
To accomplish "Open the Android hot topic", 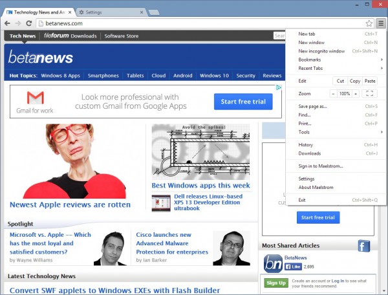I will [x=182, y=76].
